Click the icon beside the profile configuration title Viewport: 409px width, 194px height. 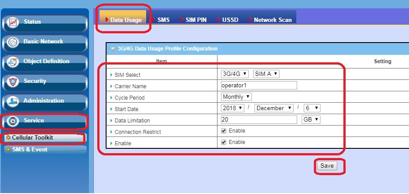pyautogui.click(x=113, y=49)
